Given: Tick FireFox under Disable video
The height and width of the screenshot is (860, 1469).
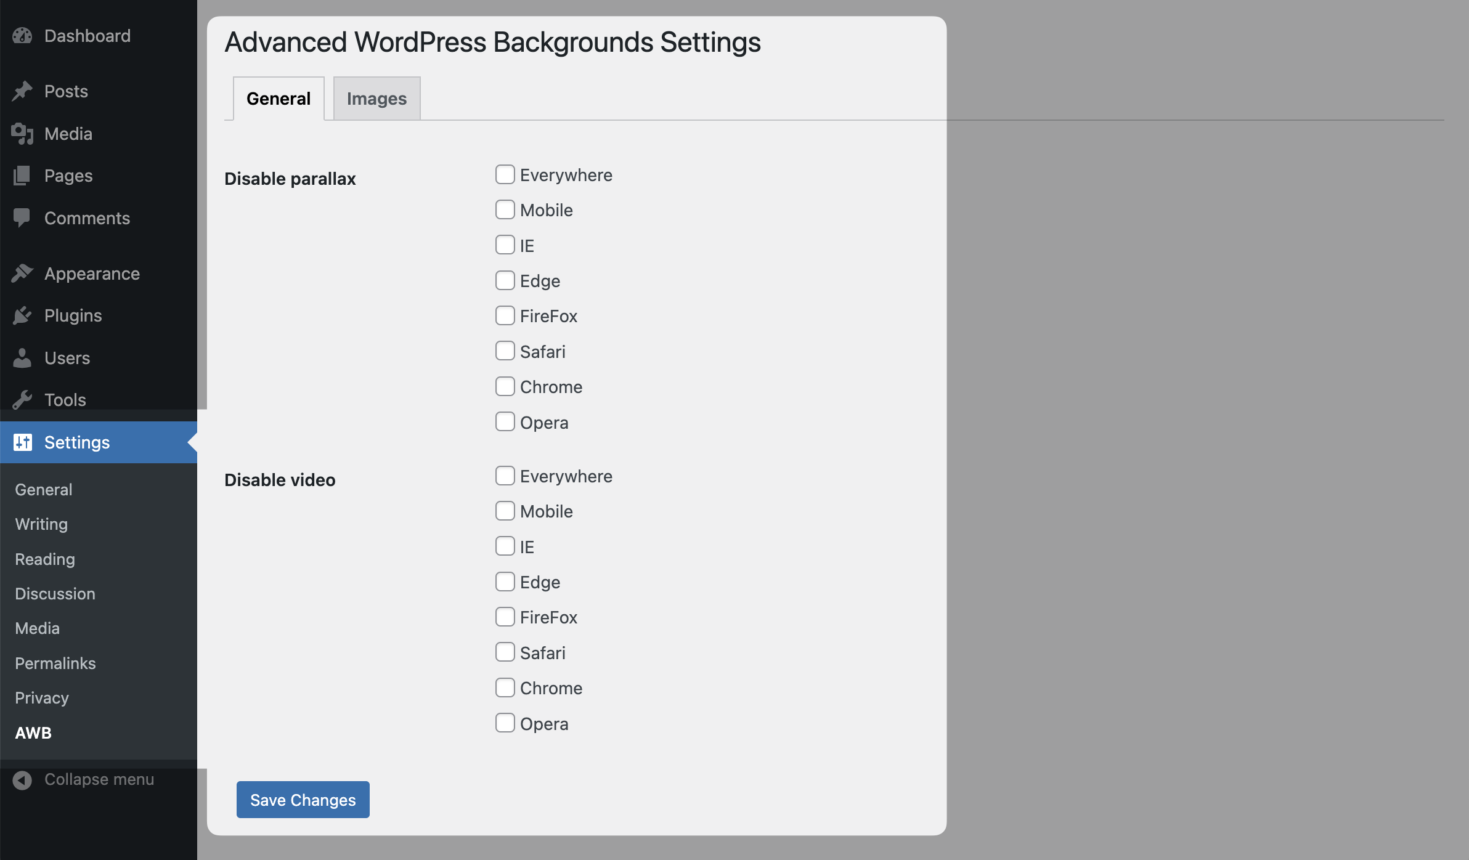Looking at the screenshot, I should [x=505, y=617].
